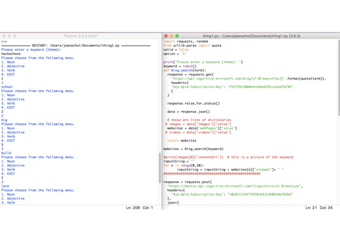Click the output word 'big' in Shell
This screenshot has width=340, height=241.
4,120
